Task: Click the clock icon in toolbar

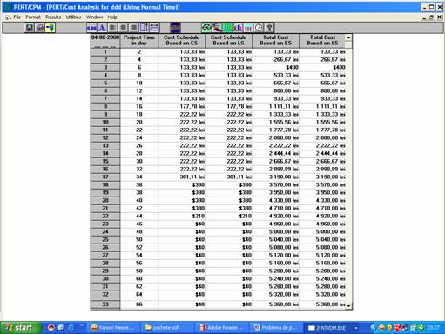Action: [259, 28]
